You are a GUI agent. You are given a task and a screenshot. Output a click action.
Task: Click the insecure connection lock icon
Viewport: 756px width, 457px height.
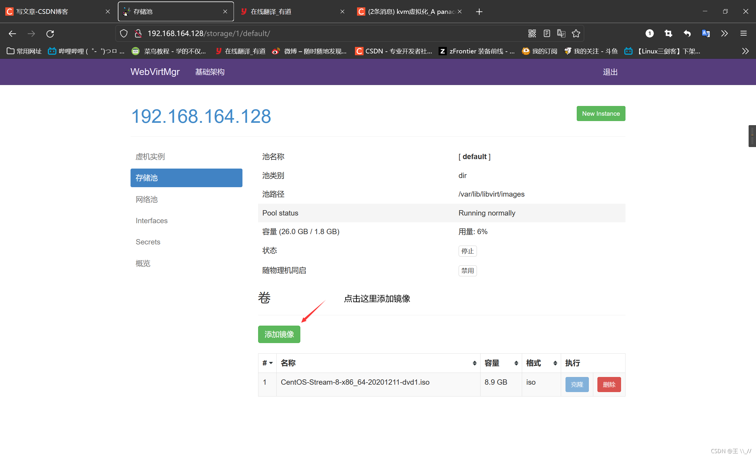coord(139,33)
